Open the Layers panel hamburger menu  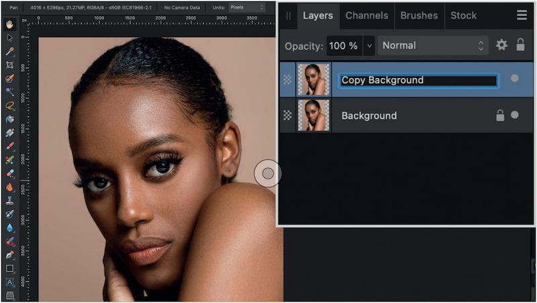[522, 15]
